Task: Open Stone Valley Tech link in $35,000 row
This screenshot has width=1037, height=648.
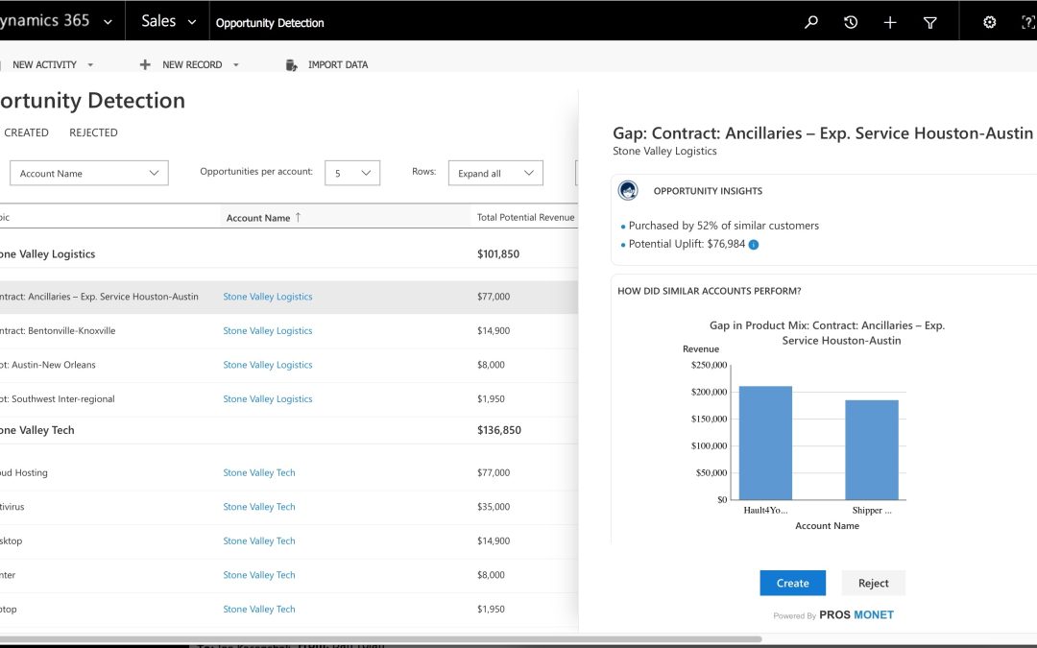Action: [x=258, y=507]
